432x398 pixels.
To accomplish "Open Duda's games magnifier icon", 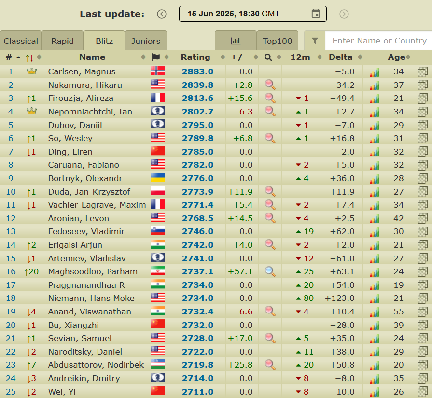I will tap(270, 191).
